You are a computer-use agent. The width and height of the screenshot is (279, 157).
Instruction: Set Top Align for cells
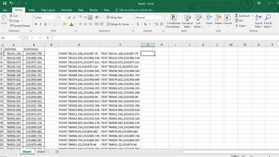click(81, 17)
